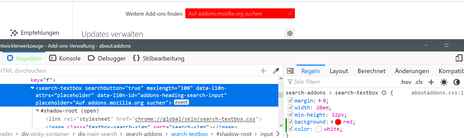
Task: Open the search-textbox.css stylesheet link
Action: (x=195, y=119)
